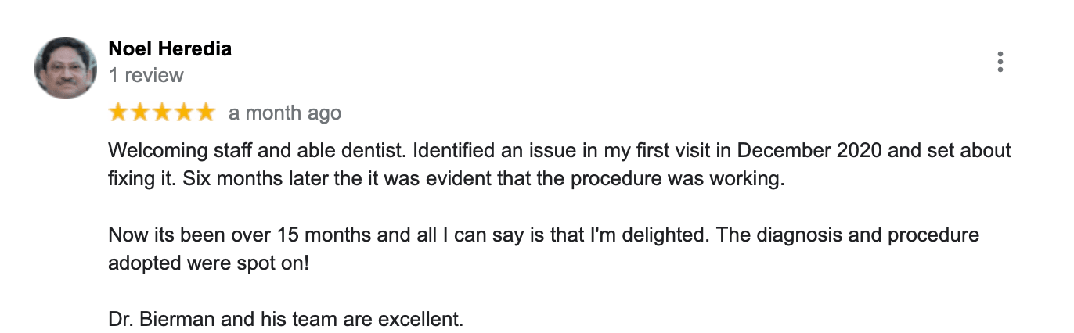
Task: Click Noel Heredia's profile photo
Action: click(66, 67)
